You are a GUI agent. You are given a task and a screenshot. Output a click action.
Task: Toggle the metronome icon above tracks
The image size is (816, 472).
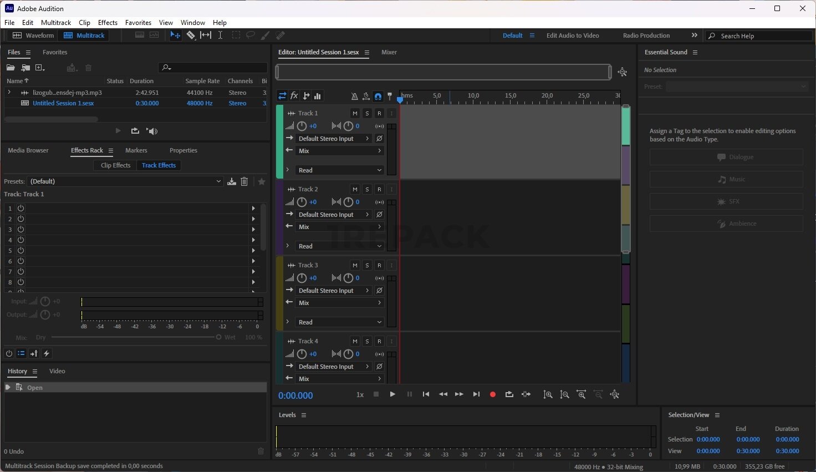pyautogui.click(x=354, y=96)
